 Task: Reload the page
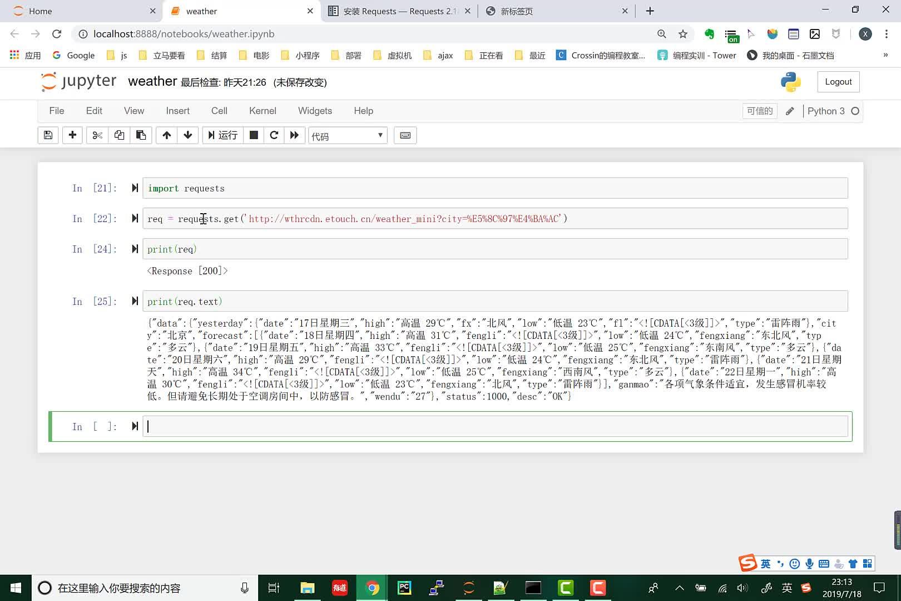(57, 34)
